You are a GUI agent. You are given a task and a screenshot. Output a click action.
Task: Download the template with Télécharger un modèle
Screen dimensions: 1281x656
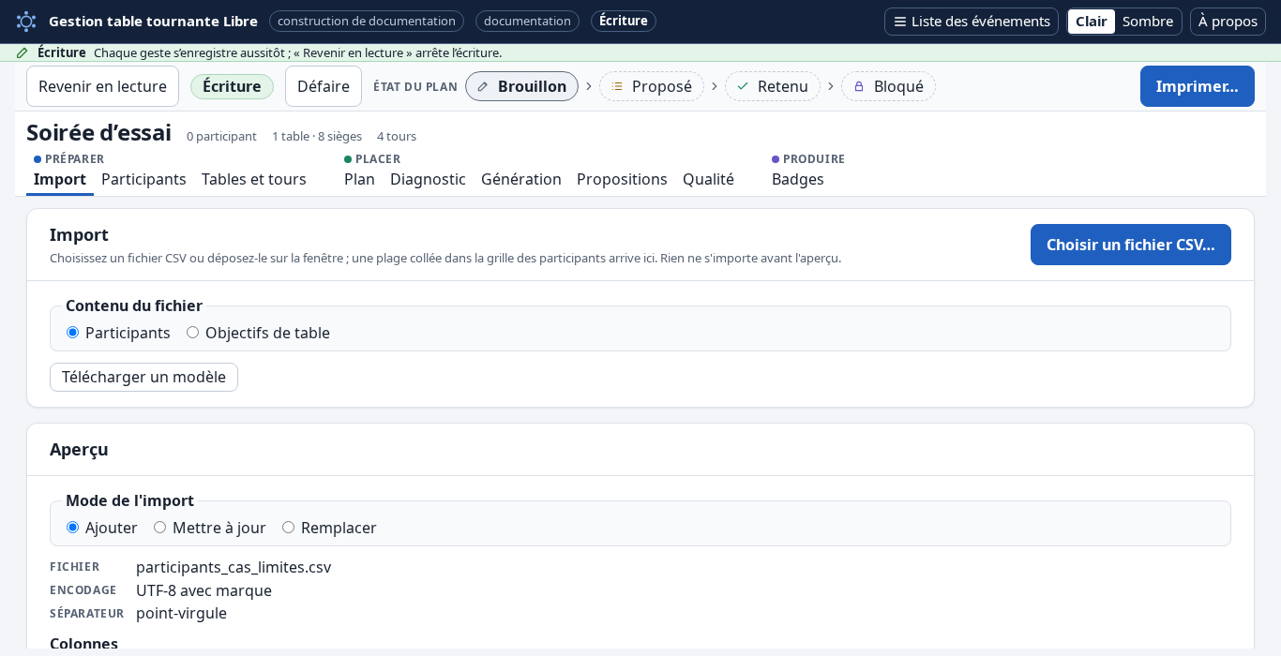click(x=143, y=377)
